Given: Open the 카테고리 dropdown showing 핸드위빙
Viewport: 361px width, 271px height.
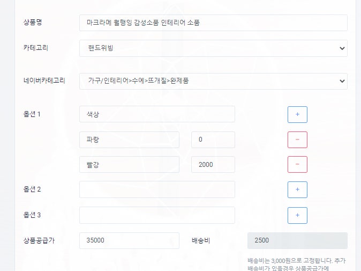Looking at the screenshot, I should coord(213,48).
